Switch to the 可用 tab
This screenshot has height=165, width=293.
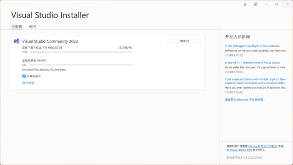(32, 27)
